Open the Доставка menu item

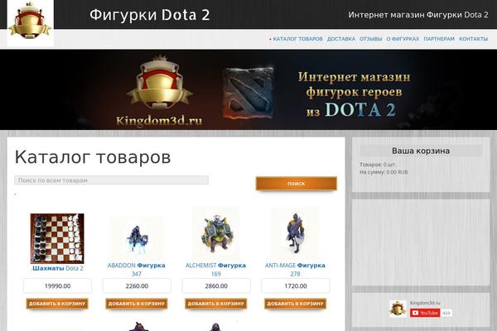point(341,39)
